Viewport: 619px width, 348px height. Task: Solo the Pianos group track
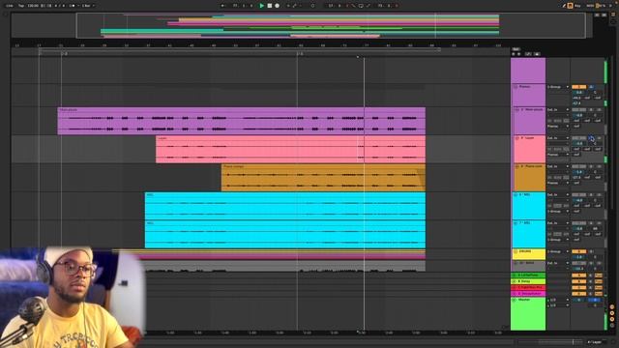click(591, 87)
